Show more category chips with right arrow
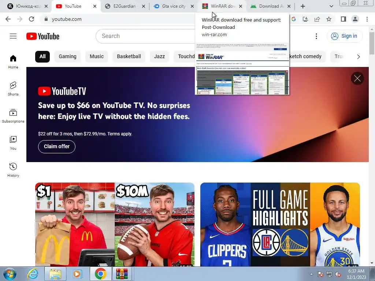The width and height of the screenshot is (375, 281). [358, 57]
